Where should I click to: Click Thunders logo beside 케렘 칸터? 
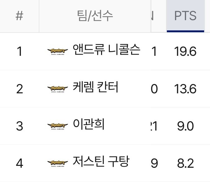(x=58, y=89)
